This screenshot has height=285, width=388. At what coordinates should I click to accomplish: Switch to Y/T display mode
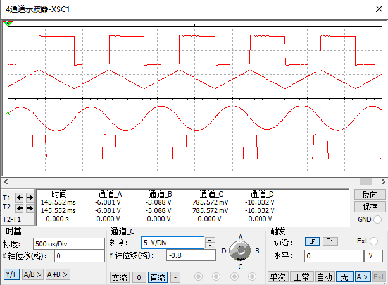coord(11,274)
